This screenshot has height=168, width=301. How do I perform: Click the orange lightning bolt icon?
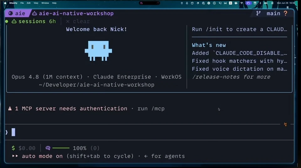(285, 124)
